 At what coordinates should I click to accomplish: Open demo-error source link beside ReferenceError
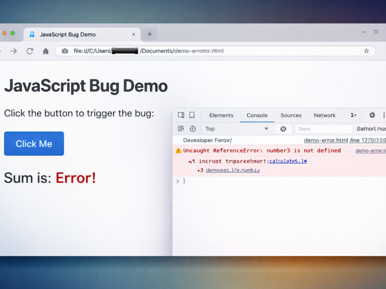point(371,151)
